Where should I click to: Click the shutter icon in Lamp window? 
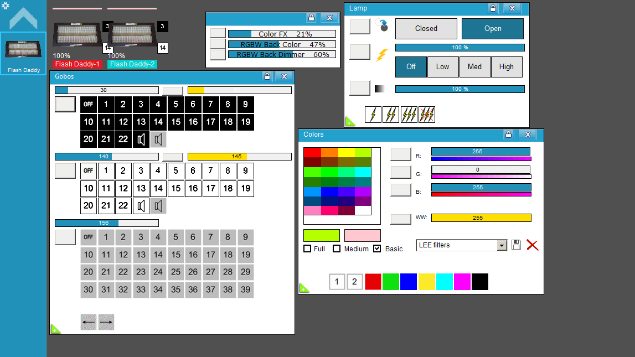tap(381, 25)
